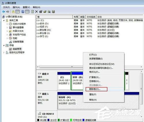Expand Local Users and Groups (本地用户和组) arrow
Viewport: 144px width, 122px height.
7,35
